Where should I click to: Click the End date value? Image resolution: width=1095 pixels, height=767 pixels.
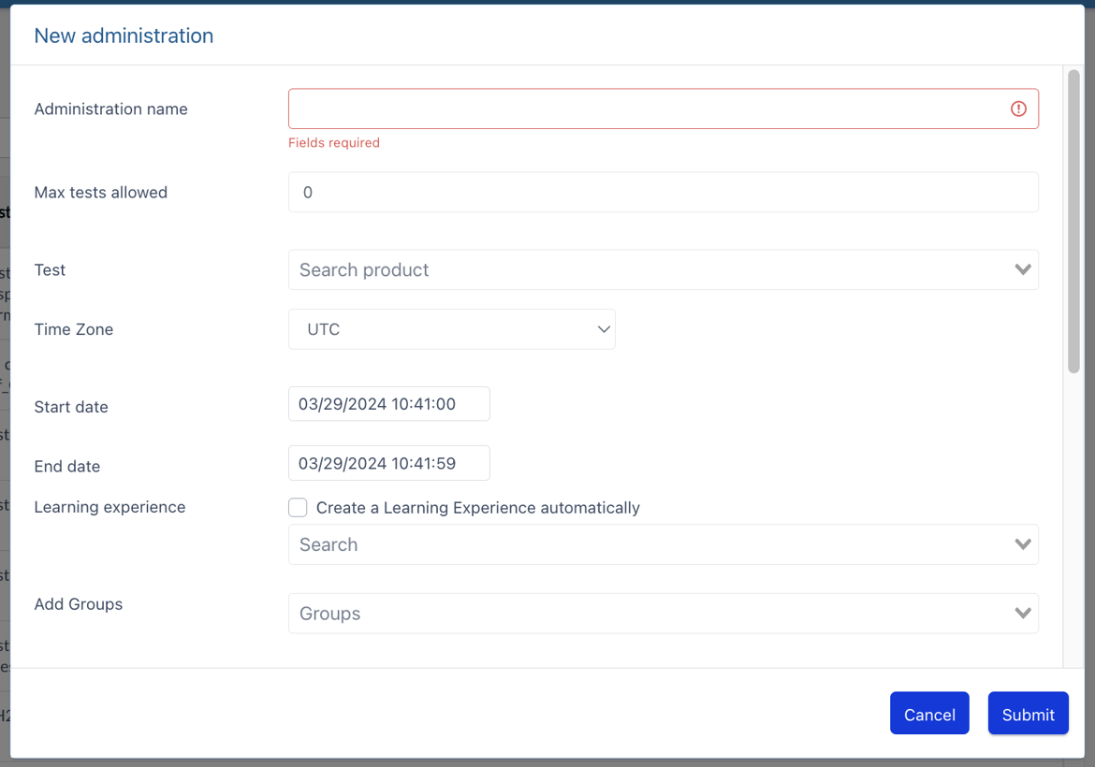388,462
